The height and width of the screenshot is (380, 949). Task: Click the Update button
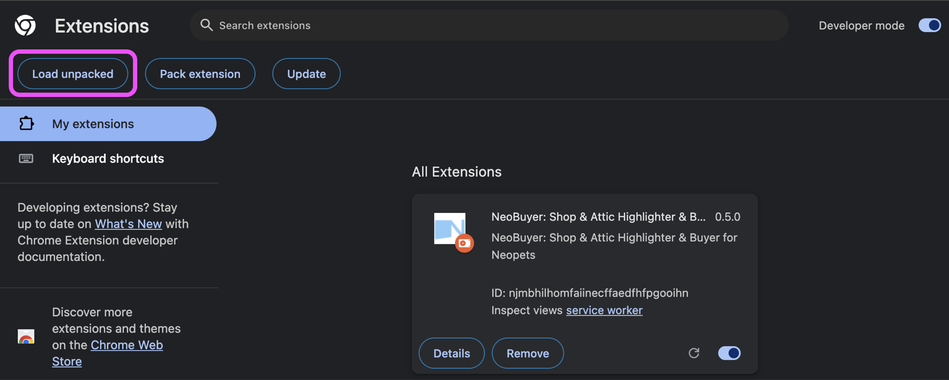click(x=307, y=74)
